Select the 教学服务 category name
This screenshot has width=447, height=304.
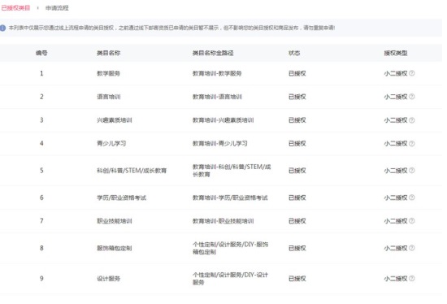click(x=108, y=73)
